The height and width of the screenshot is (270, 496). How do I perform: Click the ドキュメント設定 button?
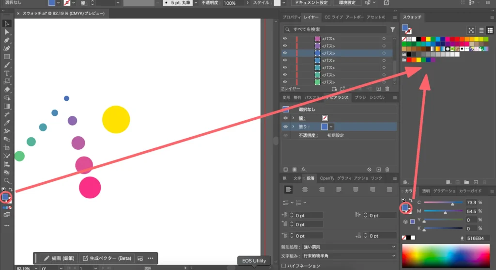pos(310,3)
